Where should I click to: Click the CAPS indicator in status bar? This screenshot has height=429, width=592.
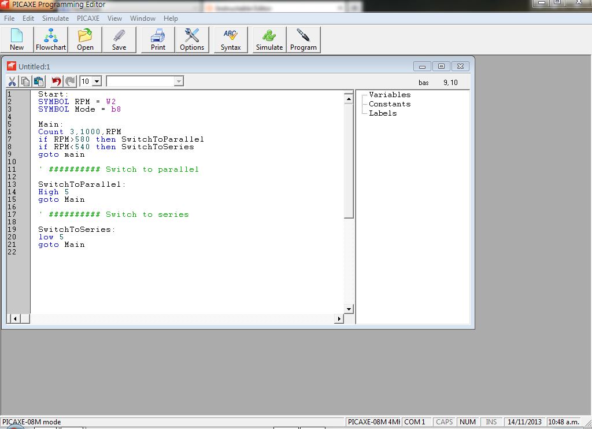(x=444, y=422)
